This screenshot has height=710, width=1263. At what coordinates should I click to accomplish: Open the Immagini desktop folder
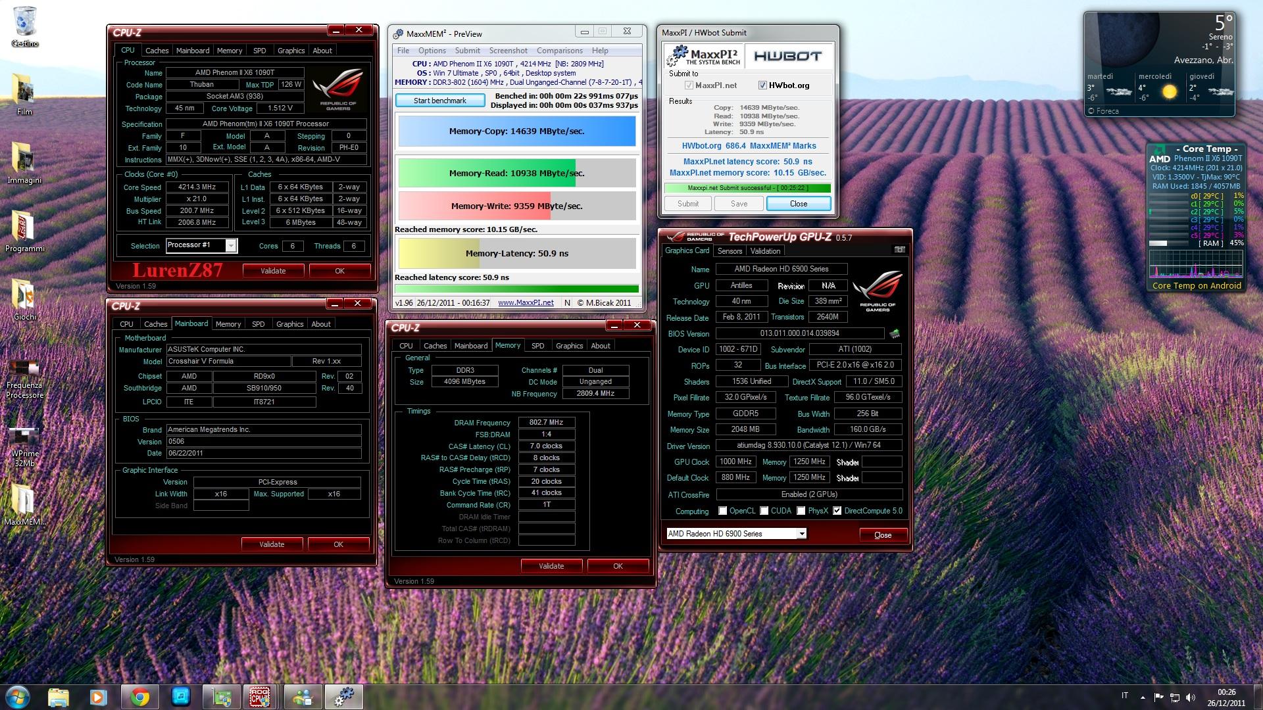[24, 162]
